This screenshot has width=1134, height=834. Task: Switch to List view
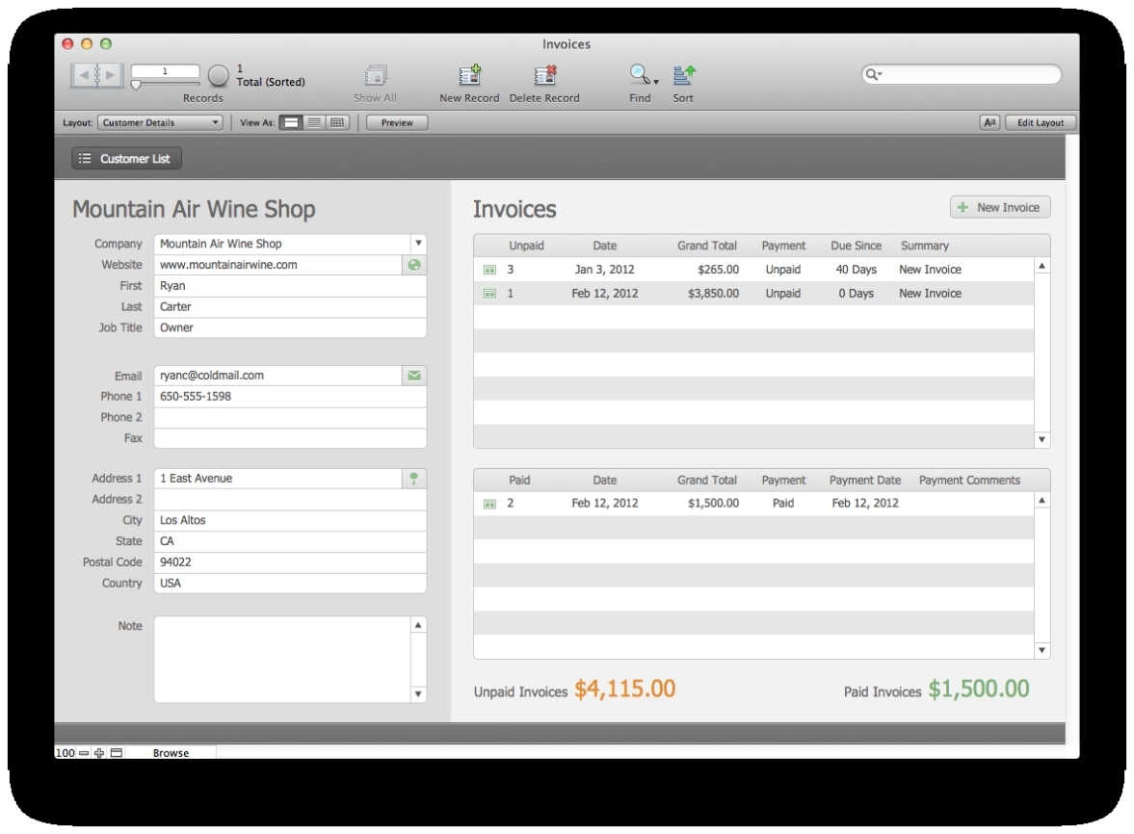point(314,123)
